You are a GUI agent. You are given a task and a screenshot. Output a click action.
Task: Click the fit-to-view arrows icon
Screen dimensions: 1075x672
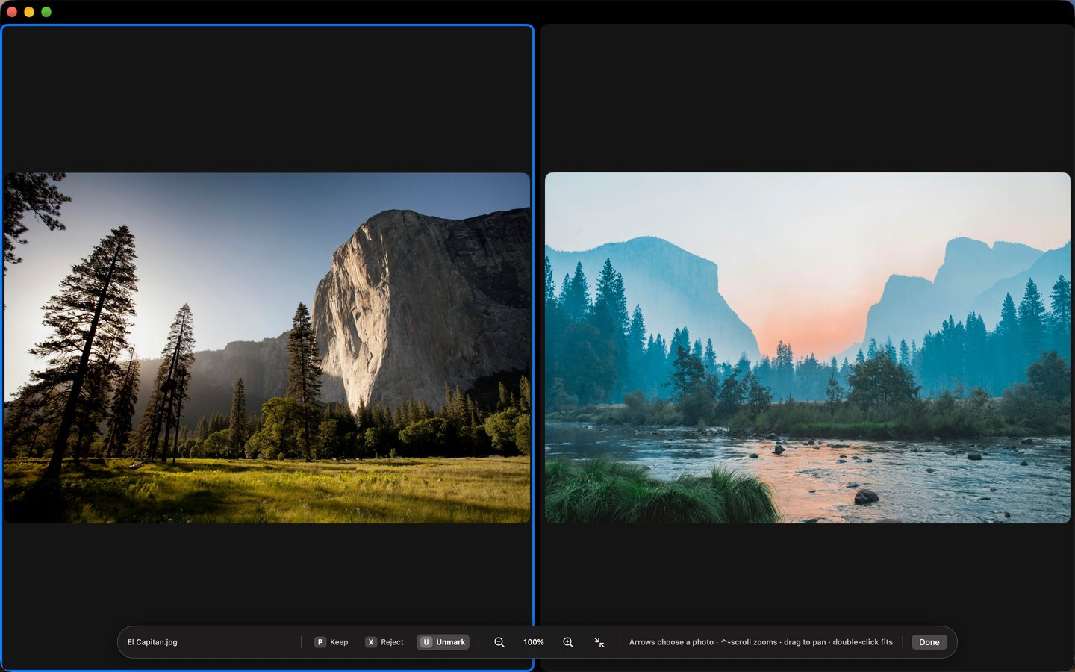(599, 642)
